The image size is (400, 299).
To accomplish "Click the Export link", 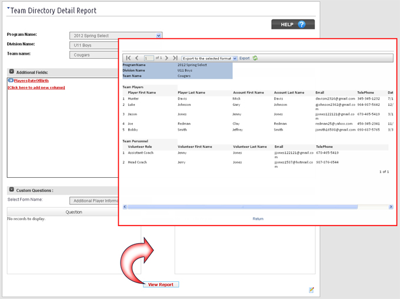I will click(x=244, y=58).
